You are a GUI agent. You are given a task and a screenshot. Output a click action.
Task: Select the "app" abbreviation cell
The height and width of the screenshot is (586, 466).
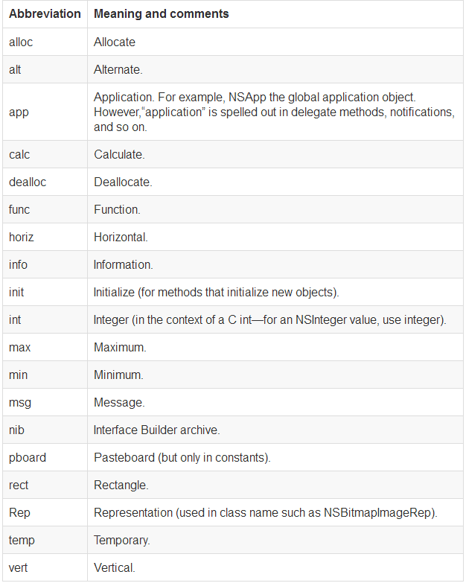click(x=19, y=112)
